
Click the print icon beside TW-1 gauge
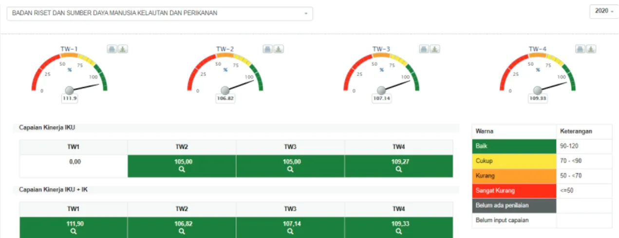[112, 49]
